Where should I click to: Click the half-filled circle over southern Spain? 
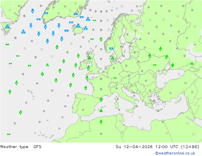point(83,110)
